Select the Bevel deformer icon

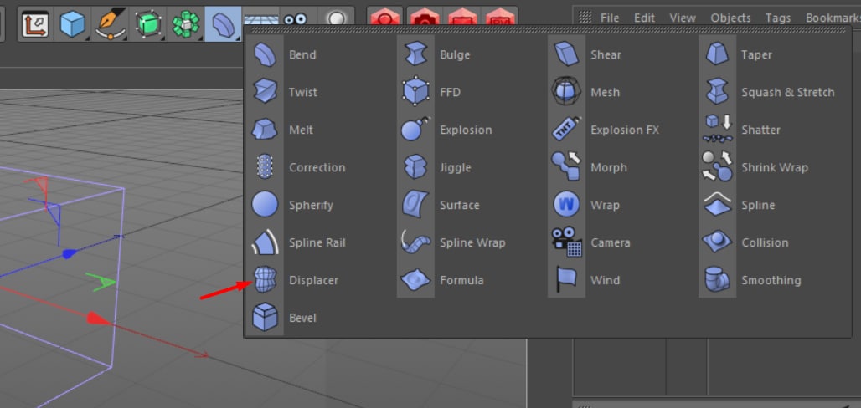pos(266,317)
